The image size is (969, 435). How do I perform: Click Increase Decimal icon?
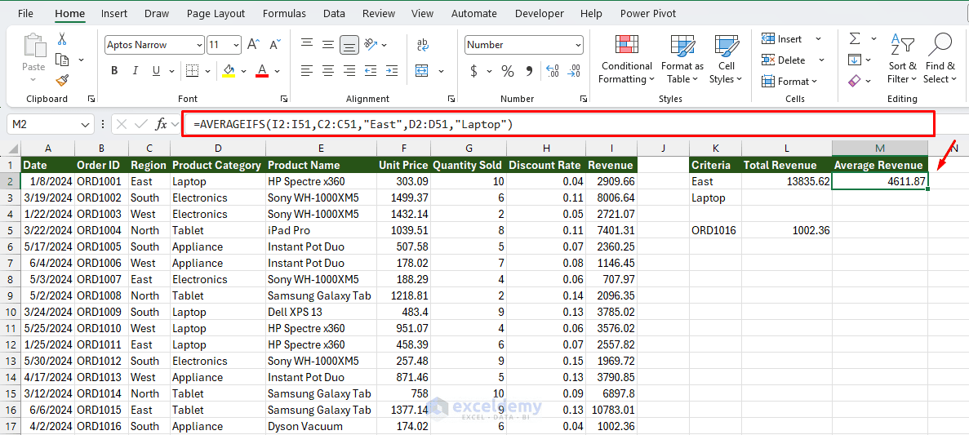[553, 71]
